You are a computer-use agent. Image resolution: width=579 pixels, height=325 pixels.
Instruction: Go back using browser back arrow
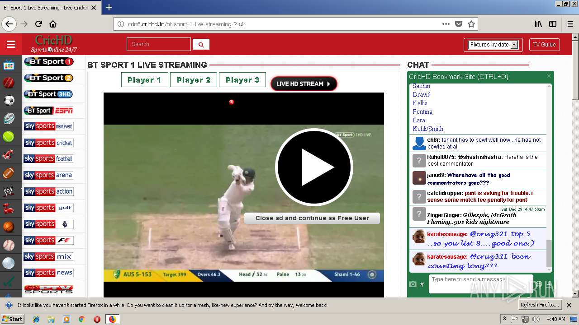[x=9, y=24]
